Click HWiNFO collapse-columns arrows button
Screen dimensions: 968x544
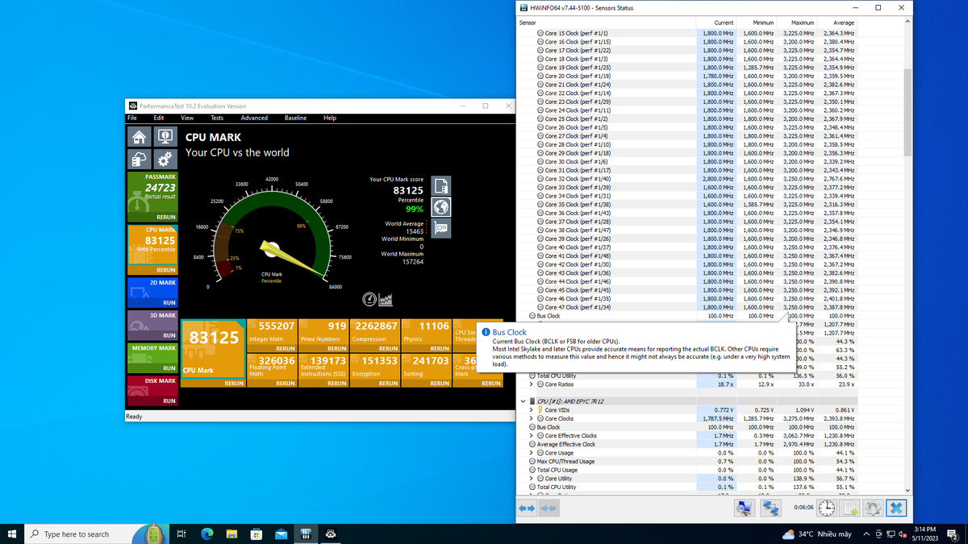[549, 509]
